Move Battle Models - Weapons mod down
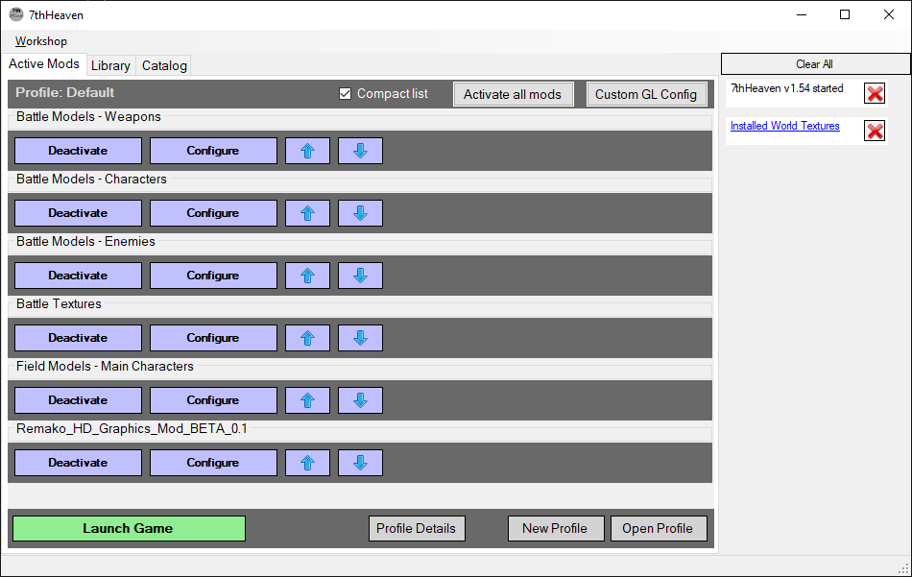 [x=361, y=151]
